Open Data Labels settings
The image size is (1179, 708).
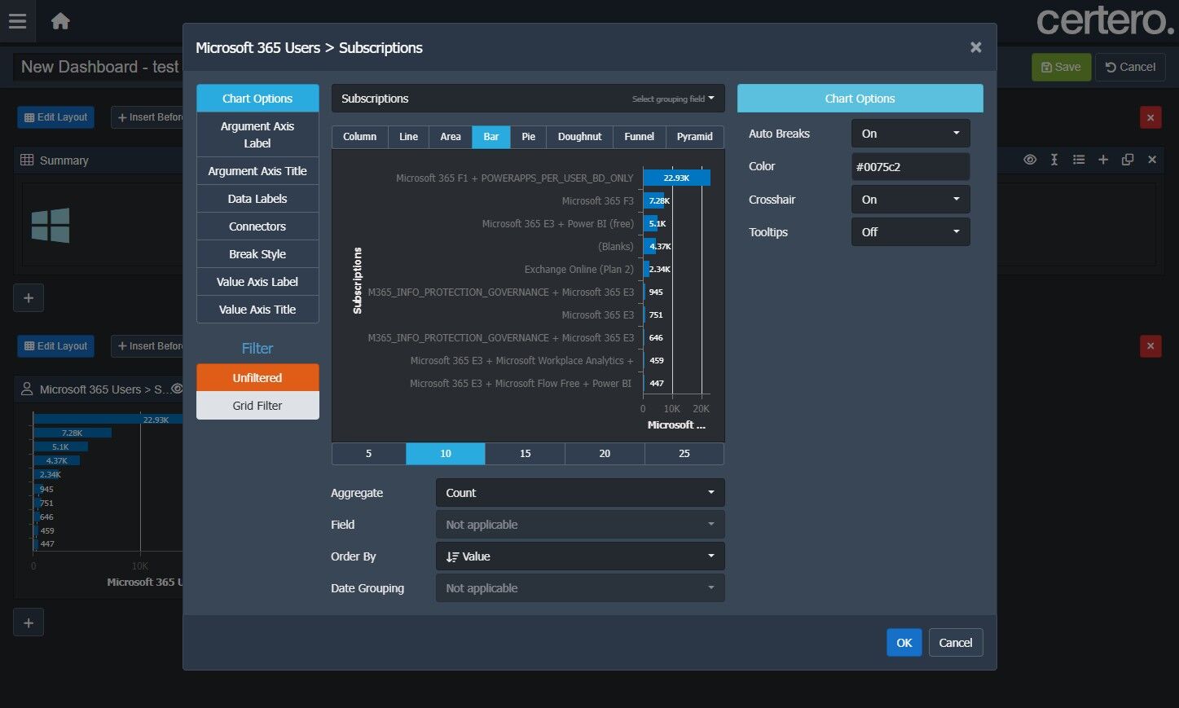tap(257, 199)
